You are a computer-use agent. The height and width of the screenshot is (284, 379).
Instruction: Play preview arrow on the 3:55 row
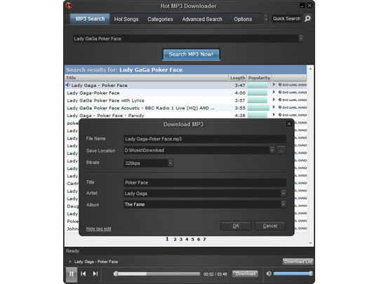274,107
